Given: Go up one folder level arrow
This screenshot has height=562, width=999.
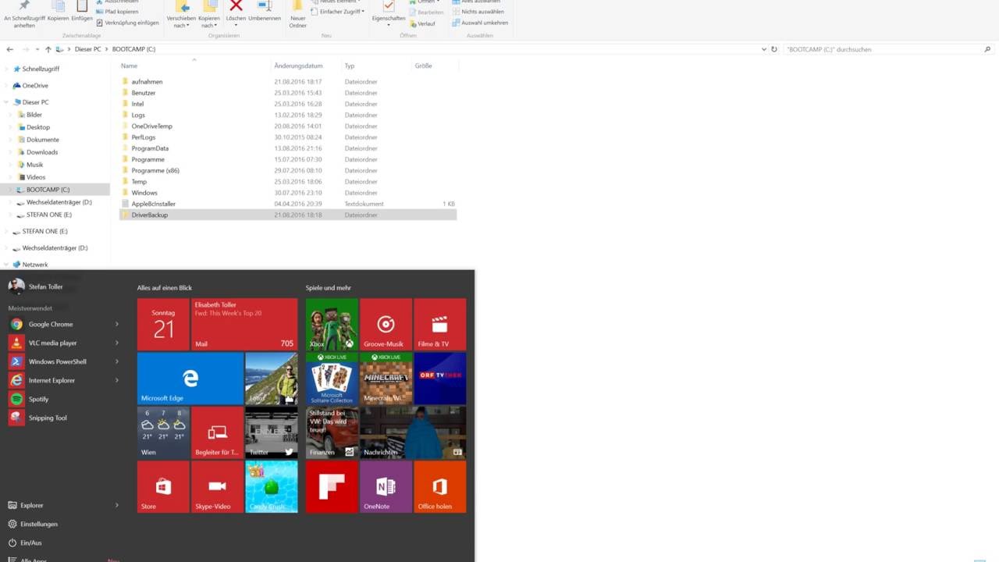Looking at the screenshot, I should point(48,49).
